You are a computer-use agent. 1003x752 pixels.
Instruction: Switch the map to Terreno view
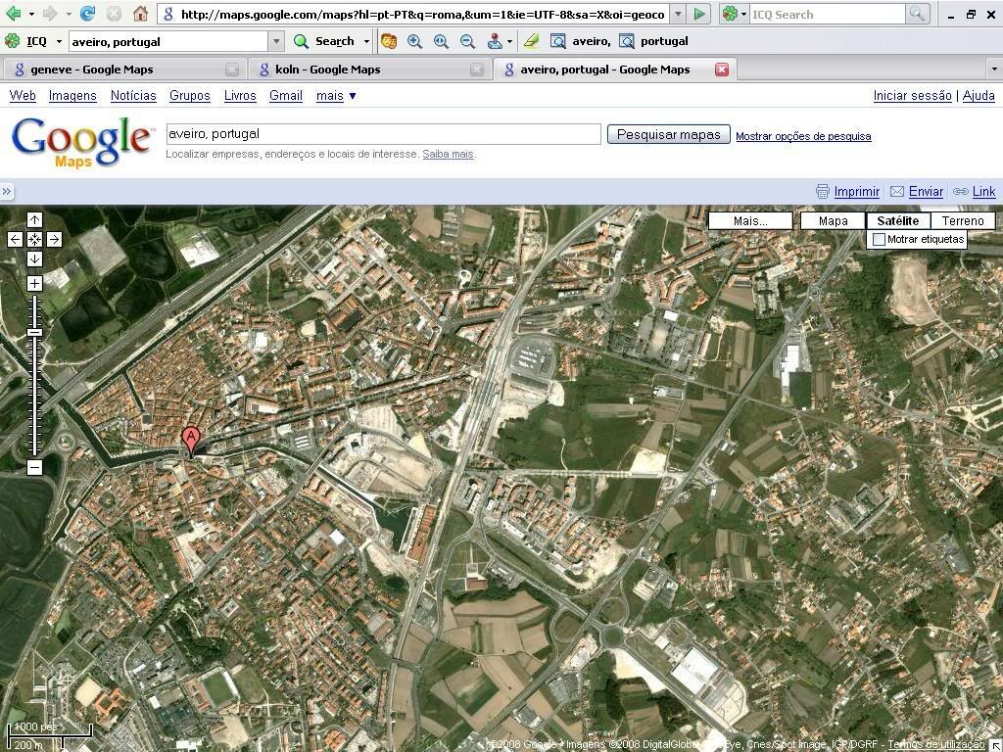[962, 221]
